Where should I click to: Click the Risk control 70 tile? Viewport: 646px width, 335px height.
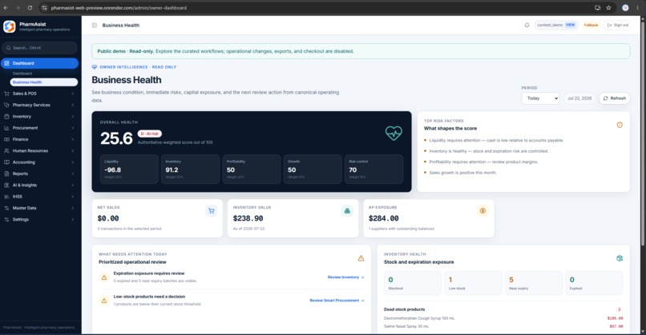coord(373,169)
